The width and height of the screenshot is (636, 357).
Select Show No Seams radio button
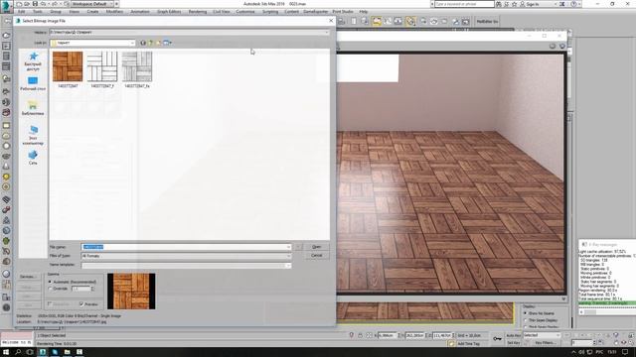click(x=526, y=313)
